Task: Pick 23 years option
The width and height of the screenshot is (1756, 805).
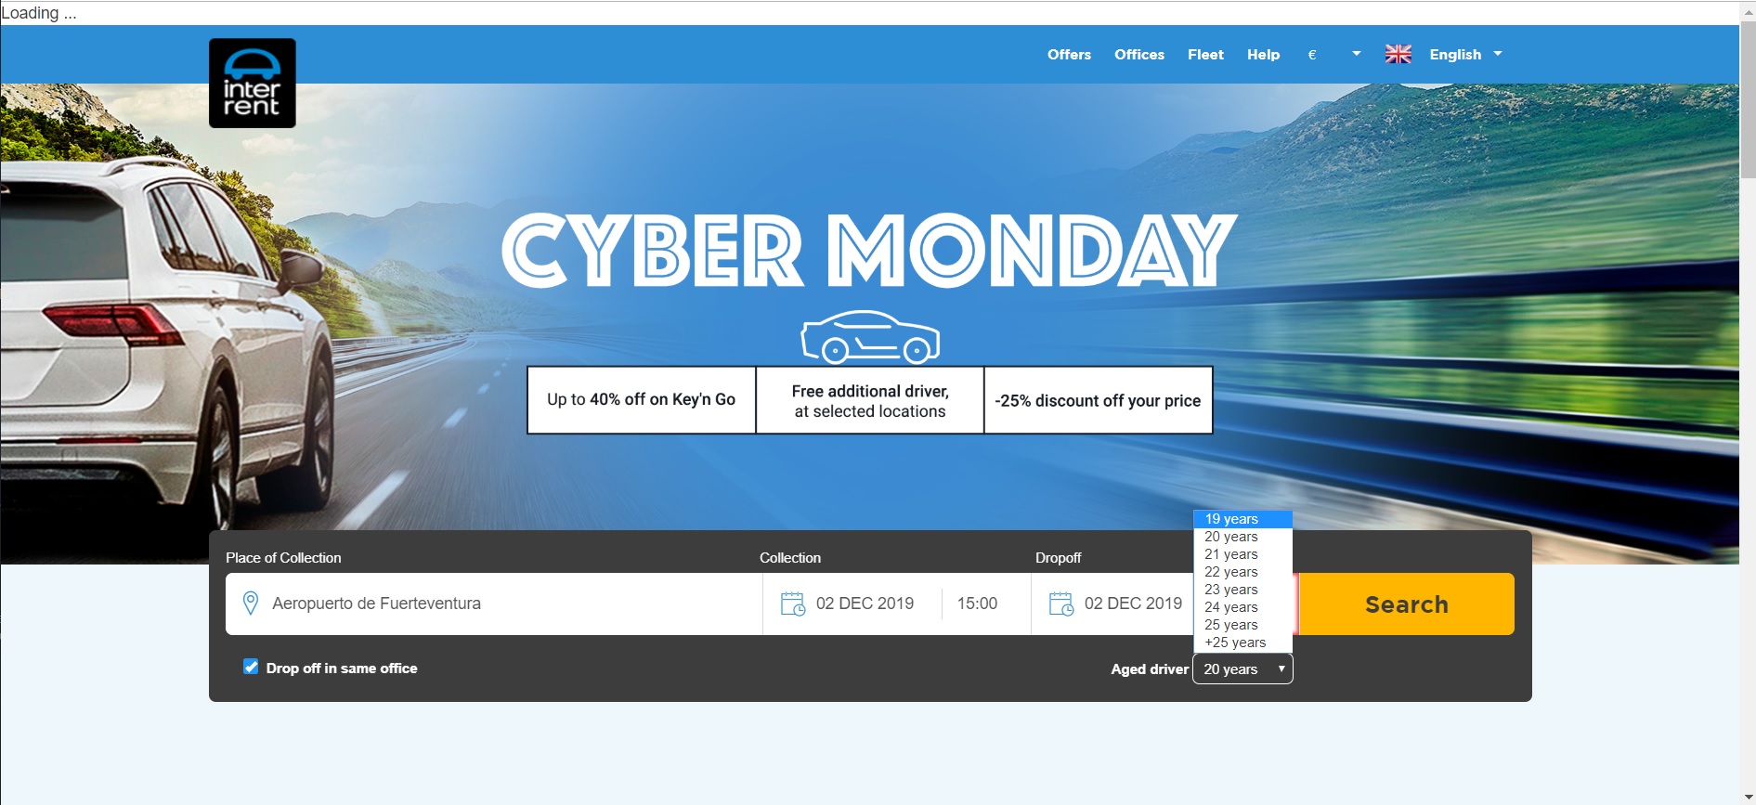Action: [x=1231, y=590]
